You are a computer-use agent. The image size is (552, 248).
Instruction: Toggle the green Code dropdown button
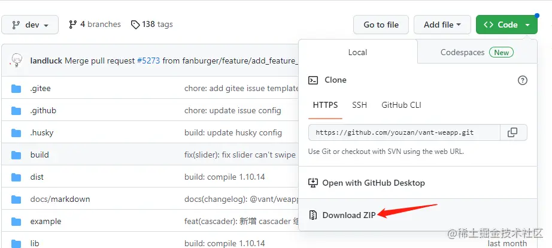[x=506, y=25]
